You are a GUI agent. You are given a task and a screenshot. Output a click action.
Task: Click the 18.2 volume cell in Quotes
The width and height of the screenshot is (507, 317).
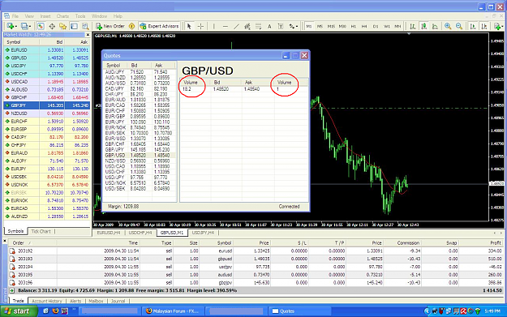click(187, 89)
